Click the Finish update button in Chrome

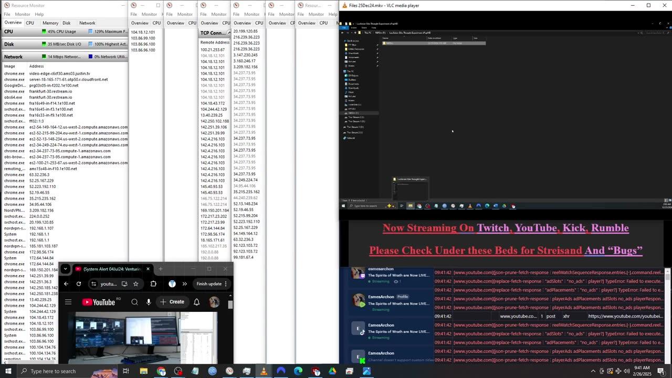coord(212,284)
